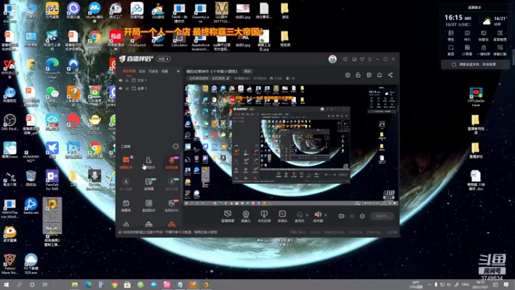This screenshot has width=515, height=290.
Task: Toggle the unlock padlock in stream header
Action: pos(358,75)
